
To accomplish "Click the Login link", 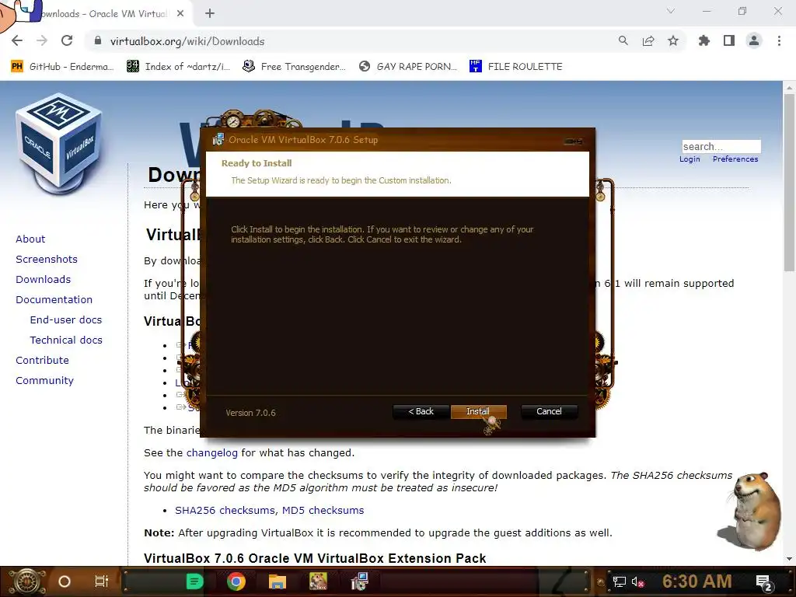I will [x=690, y=159].
